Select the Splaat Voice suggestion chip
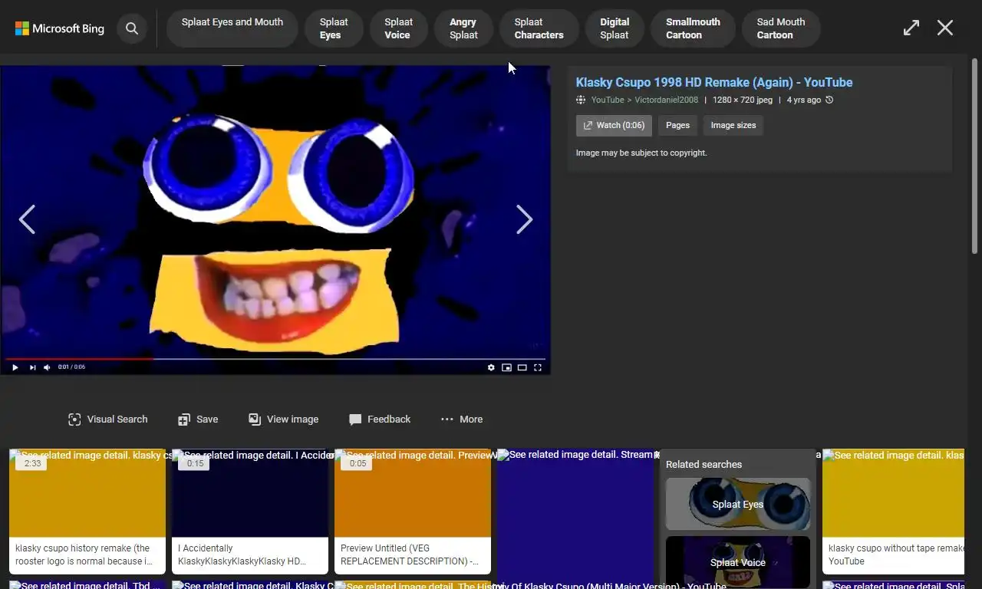This screenshot has width=982, height=589. point(398,28)
